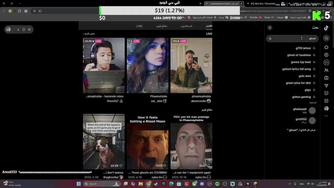This screenshot has width=334, height=188.
Task: Open the Messages paper plane icon
Action: coord(326,86)
